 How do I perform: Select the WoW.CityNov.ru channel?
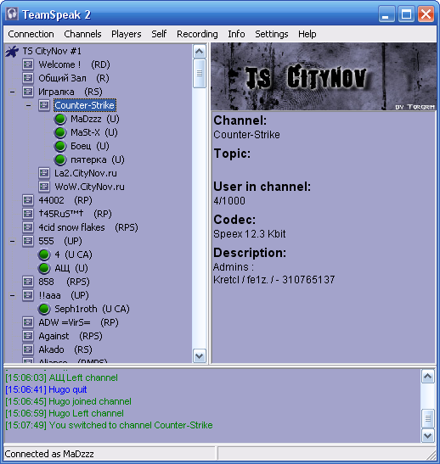coord(89,187)
